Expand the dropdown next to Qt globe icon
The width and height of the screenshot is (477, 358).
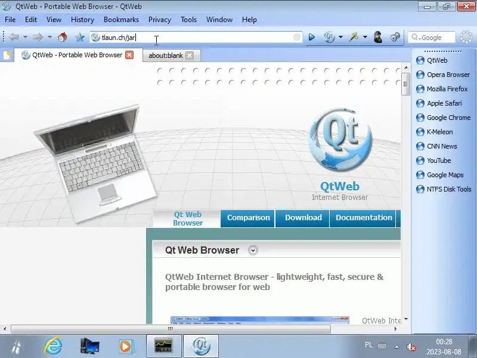pos(340,37)
